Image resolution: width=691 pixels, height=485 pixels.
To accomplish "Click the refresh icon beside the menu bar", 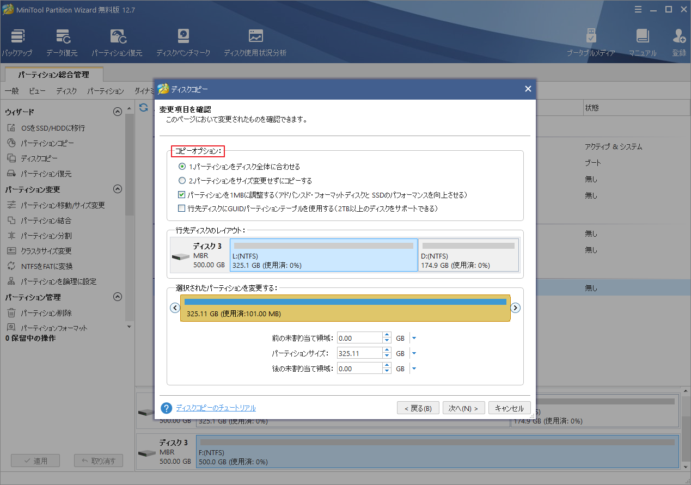I will [x=144, y=108].
